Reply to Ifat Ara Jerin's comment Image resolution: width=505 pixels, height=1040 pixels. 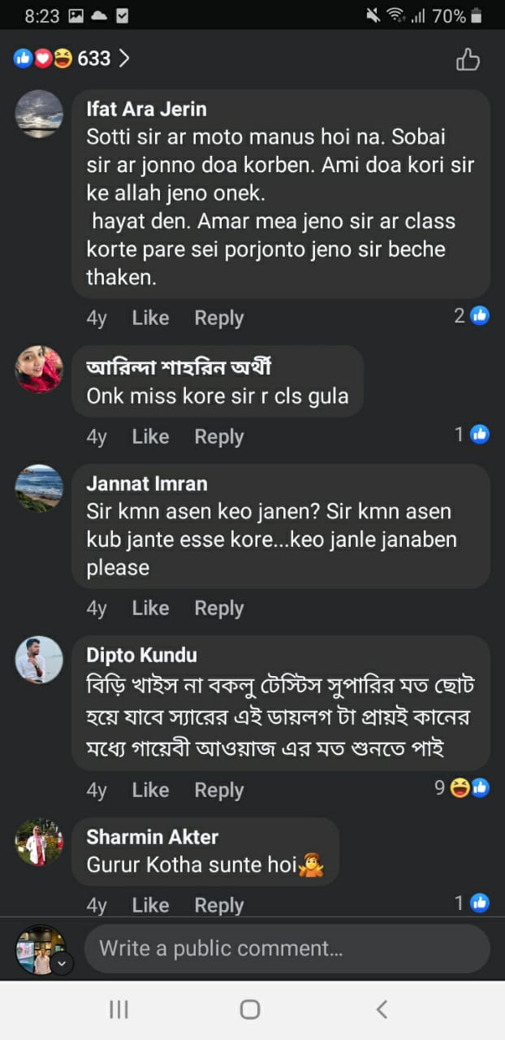[x=218, y=318]
